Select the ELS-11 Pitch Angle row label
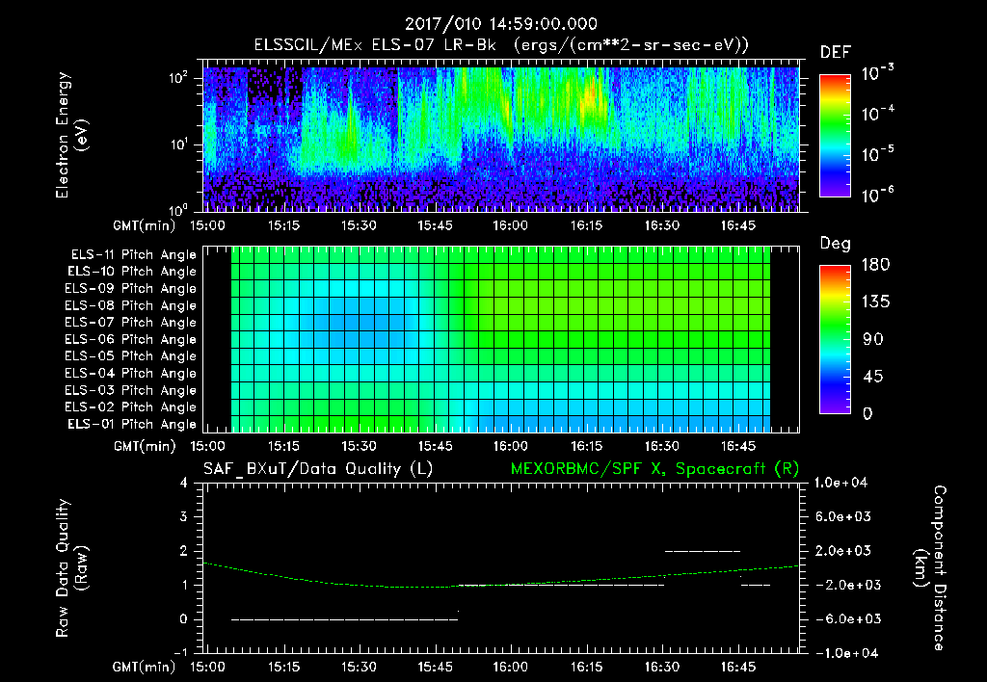The height and width of the screenshot is (682, 987). (x=133, y=255)
